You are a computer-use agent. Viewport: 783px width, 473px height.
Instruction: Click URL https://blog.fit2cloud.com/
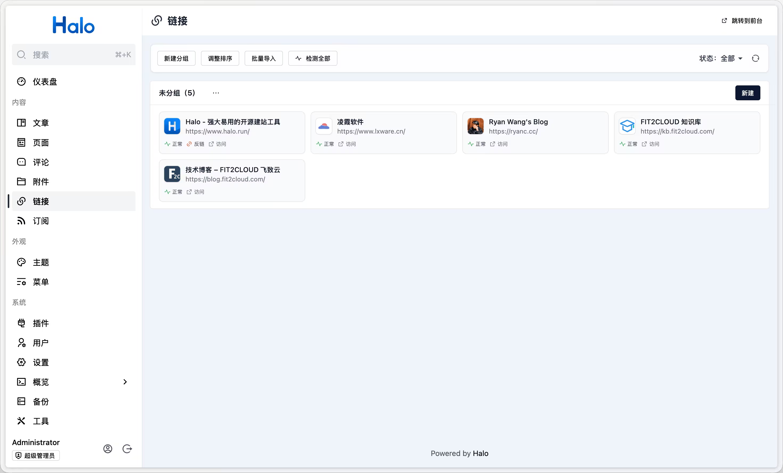pos(225,179)
